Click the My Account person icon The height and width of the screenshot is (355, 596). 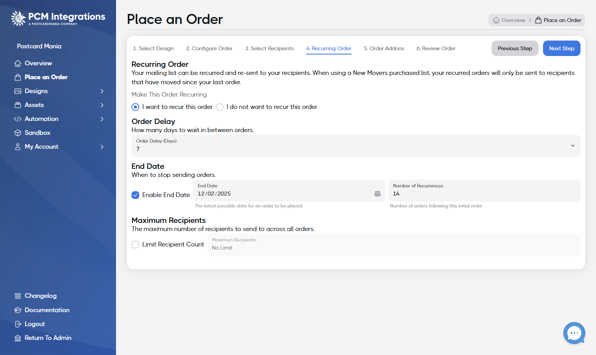[18, 147]
